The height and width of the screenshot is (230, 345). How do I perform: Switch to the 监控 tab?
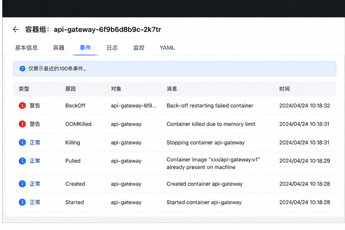(139, 48)
